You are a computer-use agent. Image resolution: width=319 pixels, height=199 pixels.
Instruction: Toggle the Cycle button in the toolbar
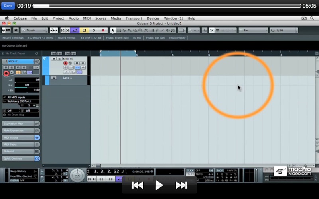click(75, 30)
